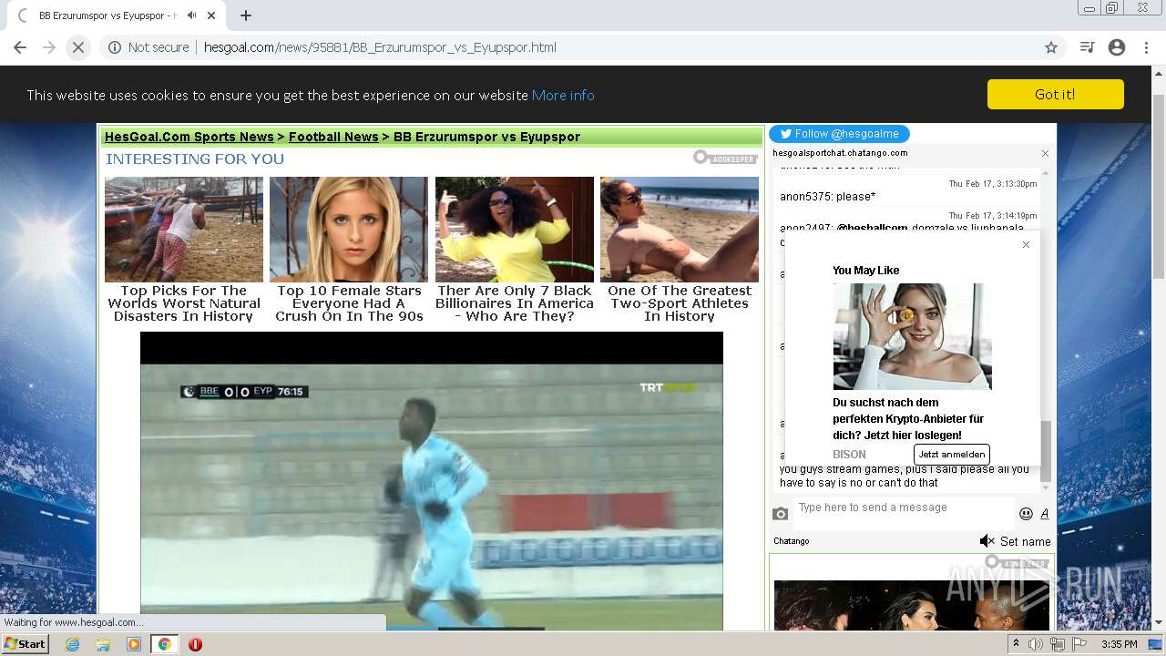This screenshot has height=656, width=1166.
Task: Open Worst Natural Disasters article thumbnail
Action: pyautogui.click(x=184, y=229)
